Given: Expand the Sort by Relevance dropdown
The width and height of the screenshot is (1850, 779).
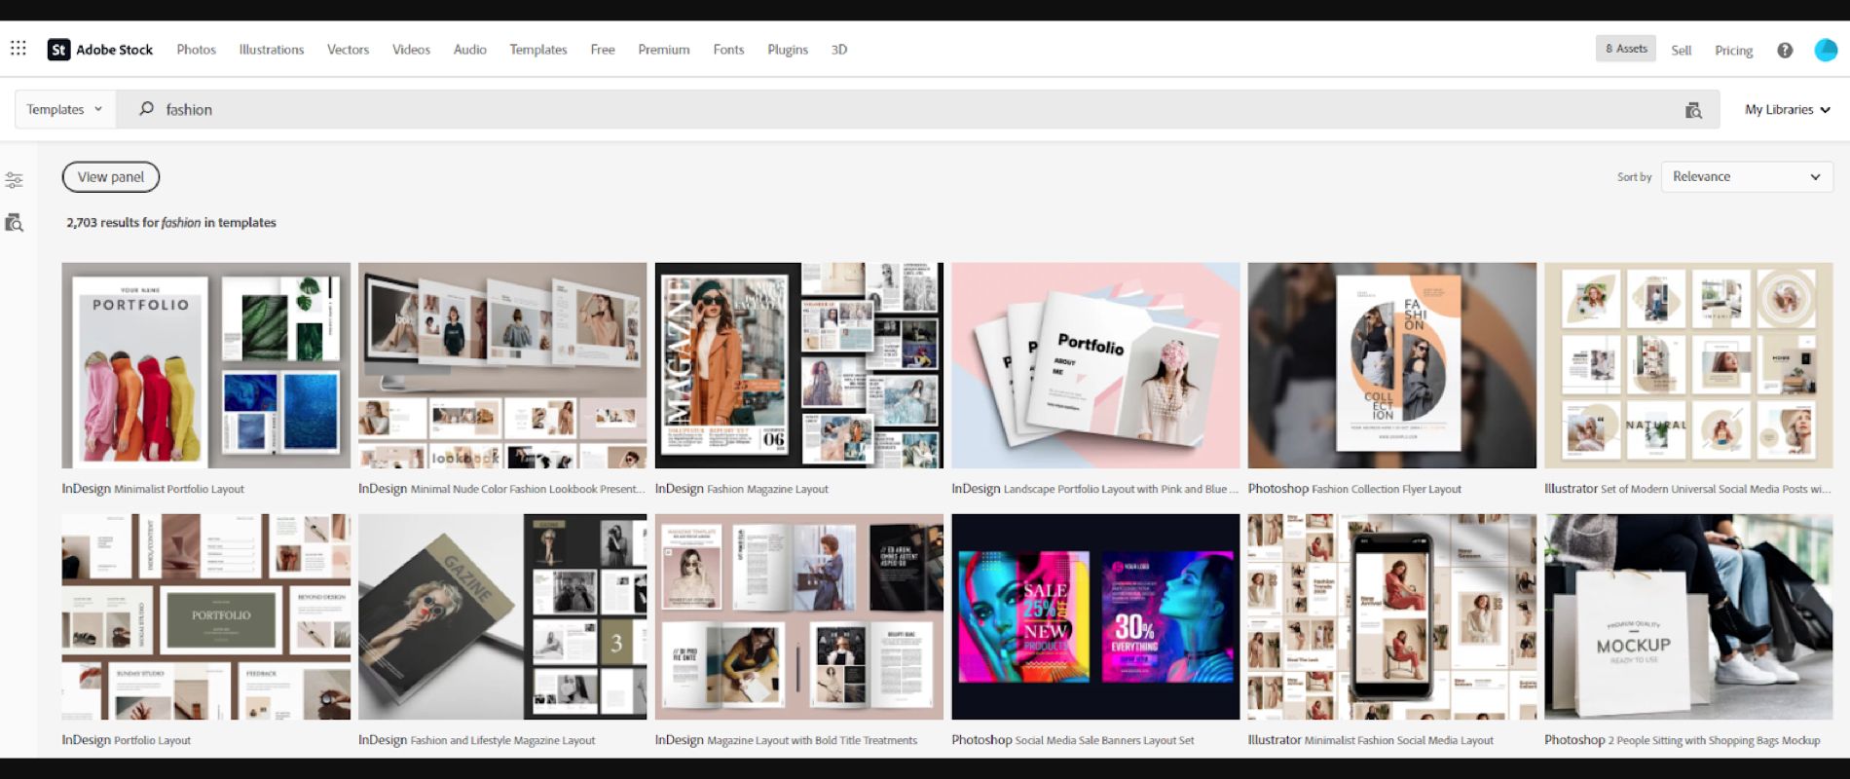Looking at the screenshot, I should pos(1746,177).
